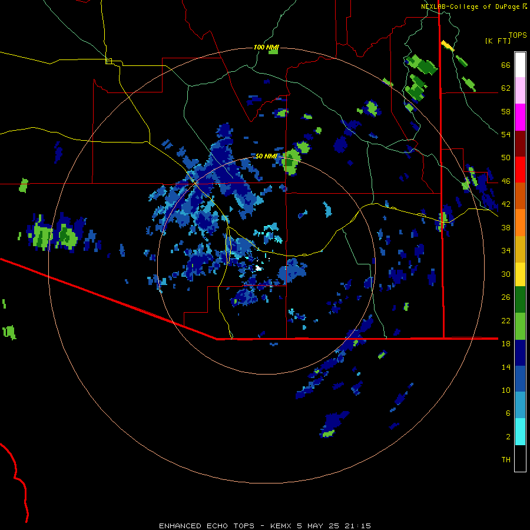Click the navy blue swatch between 14 and 18

[520, 353]
